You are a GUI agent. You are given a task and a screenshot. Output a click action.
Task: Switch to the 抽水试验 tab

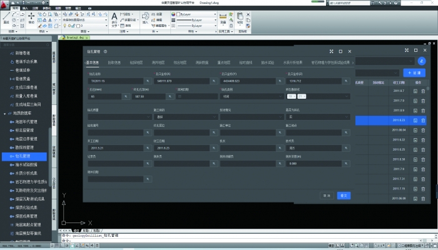(267, 62)
